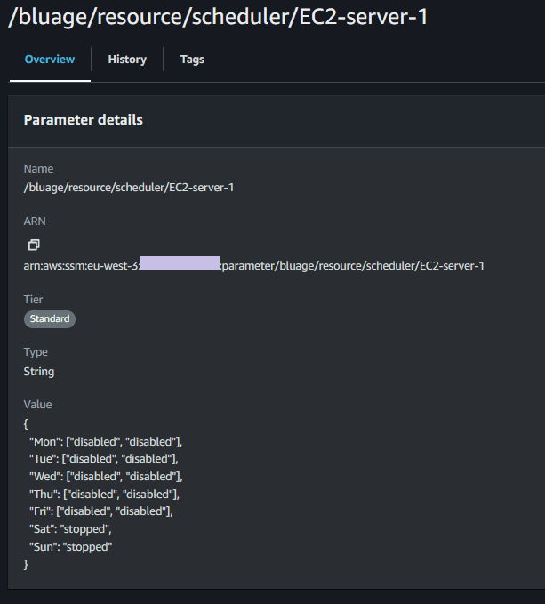Viewport: 545px width, 604px height.
Task: Click the "Sun": "stopped" line
Action: click(x=71, y=547)
